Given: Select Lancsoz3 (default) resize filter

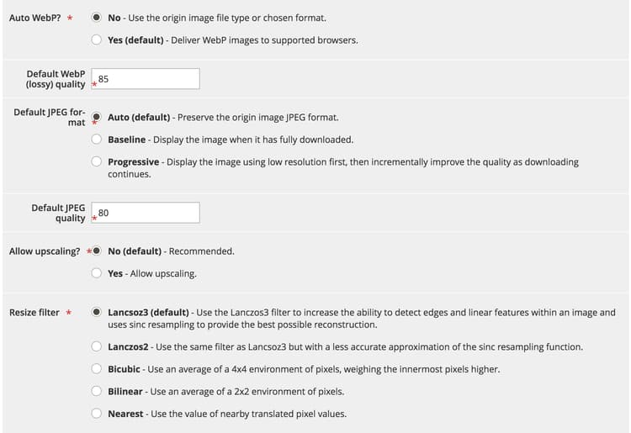Looking at the screenshot, I should coord(96,312).
